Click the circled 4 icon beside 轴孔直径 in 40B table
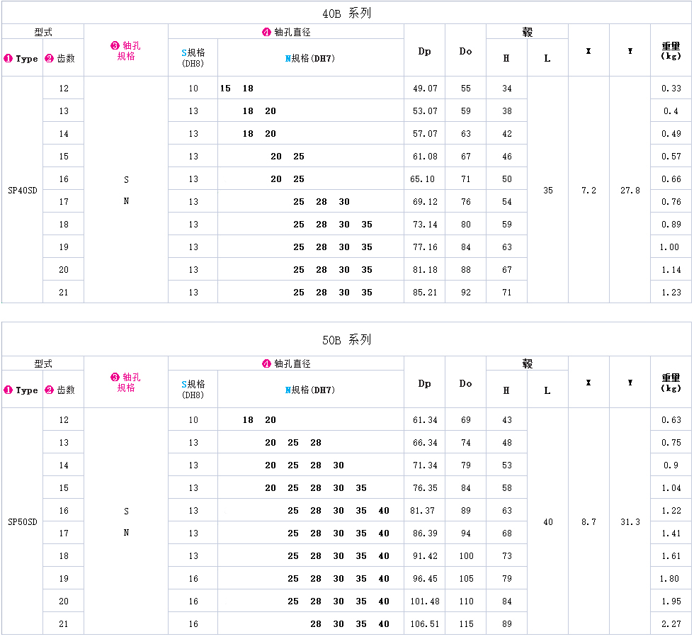 point(266,32)
